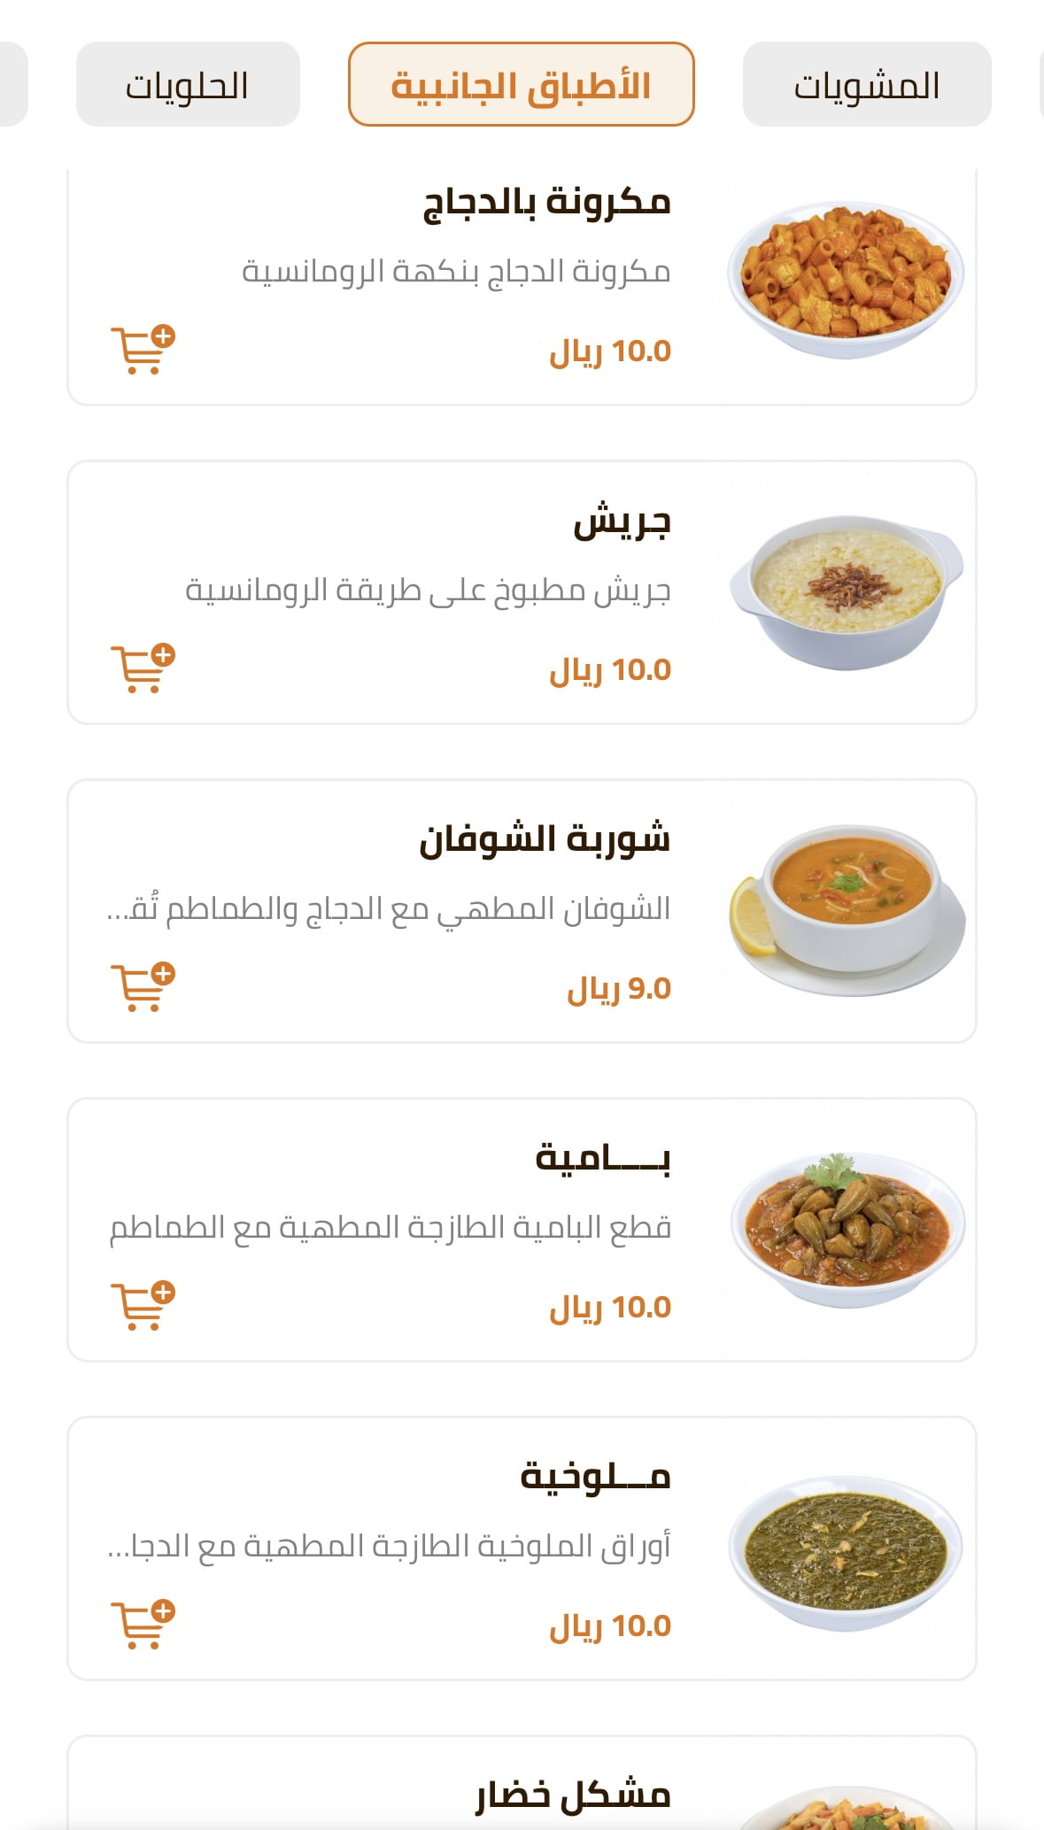Open the جريش item title
This screenshot has height=1830, width=1044.
pos(622,521)
